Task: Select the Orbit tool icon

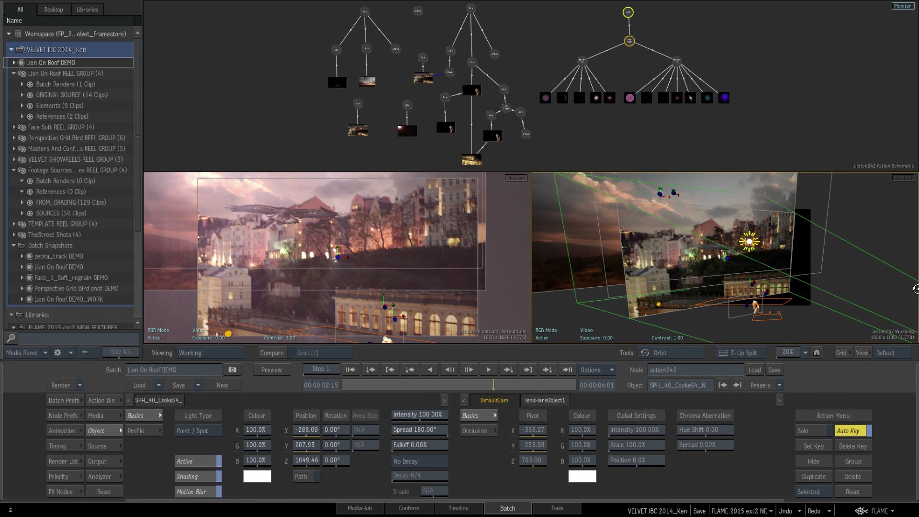Action: coord(645,353)
